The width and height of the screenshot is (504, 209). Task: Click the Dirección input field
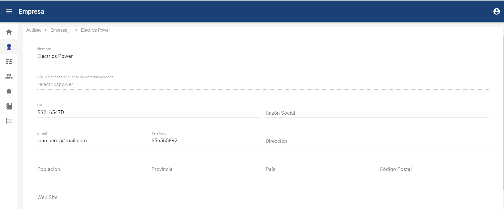(377, 141)
